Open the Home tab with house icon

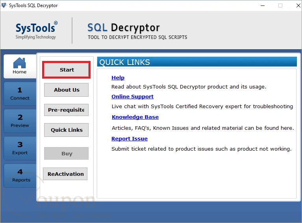coord(20,66)
